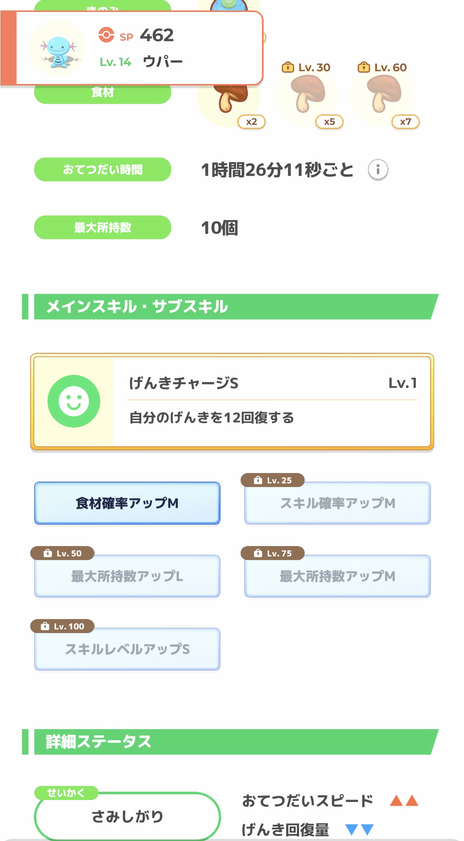
Task: Tap the locked 最大所持数アップM sub skill
Action: [337, 576]
